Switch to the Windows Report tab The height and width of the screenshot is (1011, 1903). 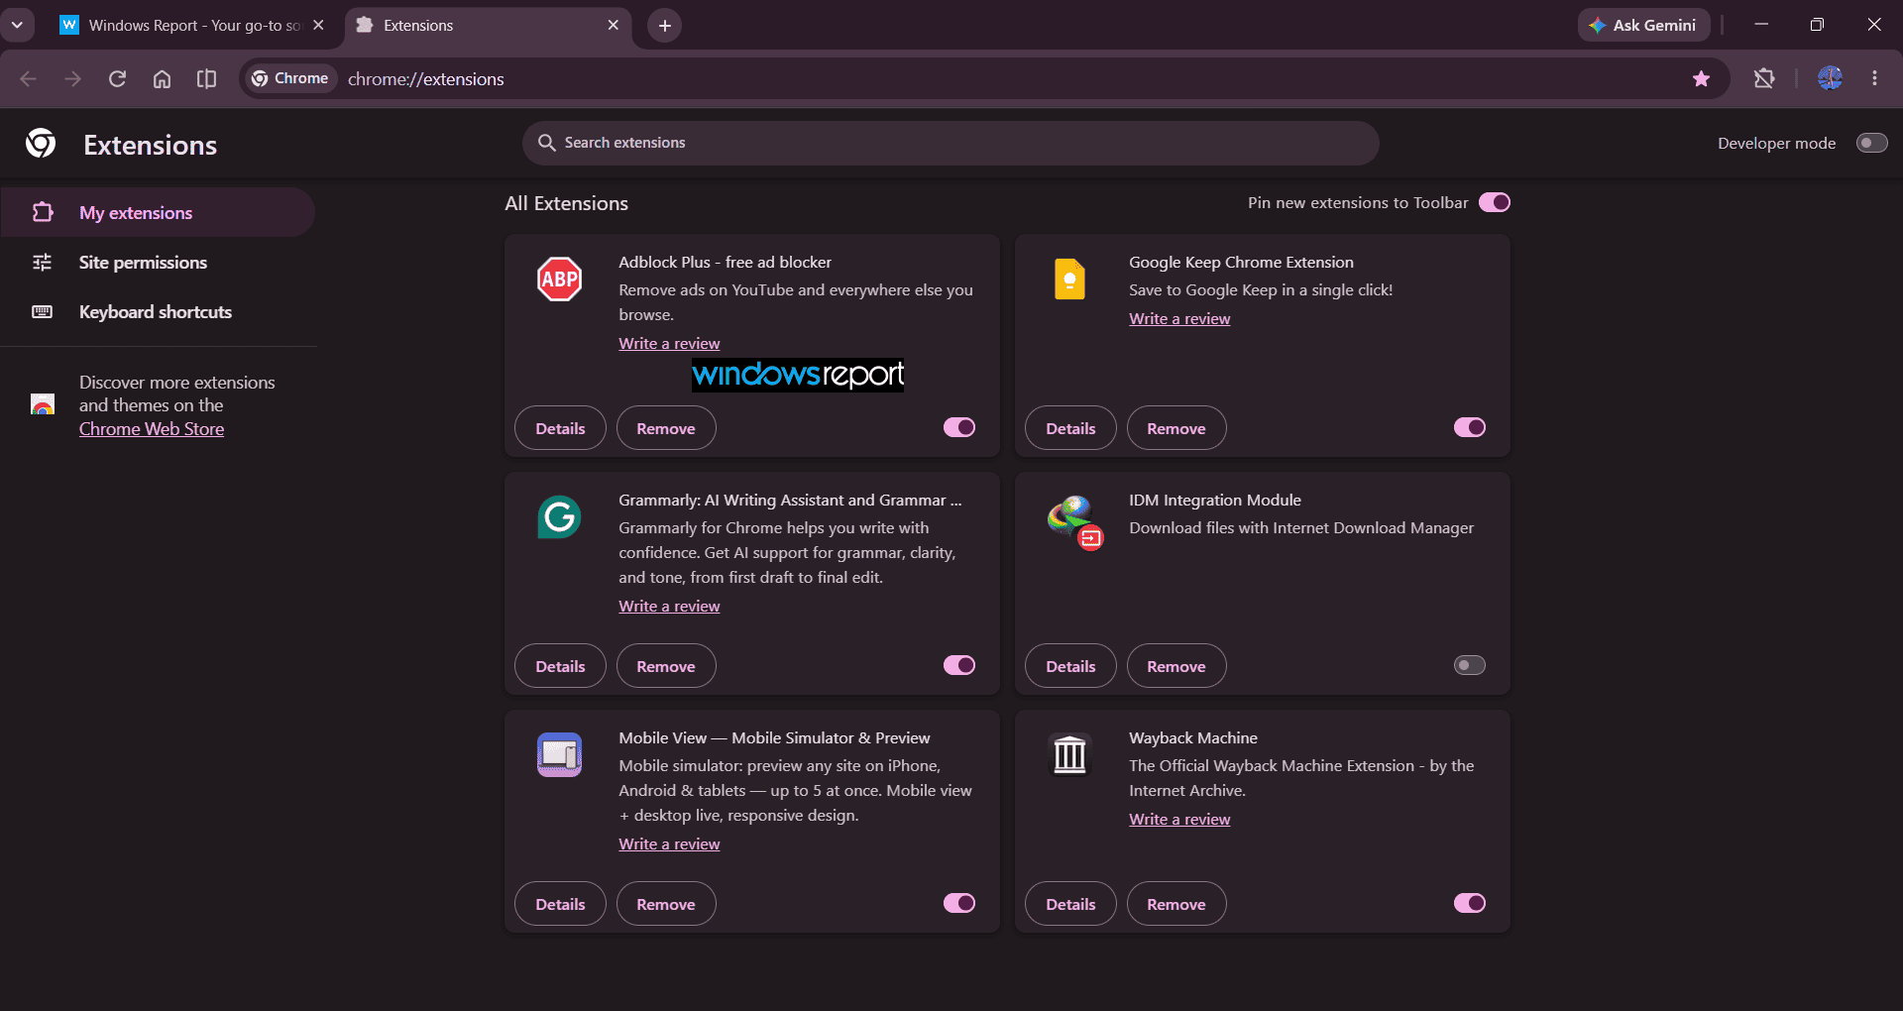tap(193, 25)
